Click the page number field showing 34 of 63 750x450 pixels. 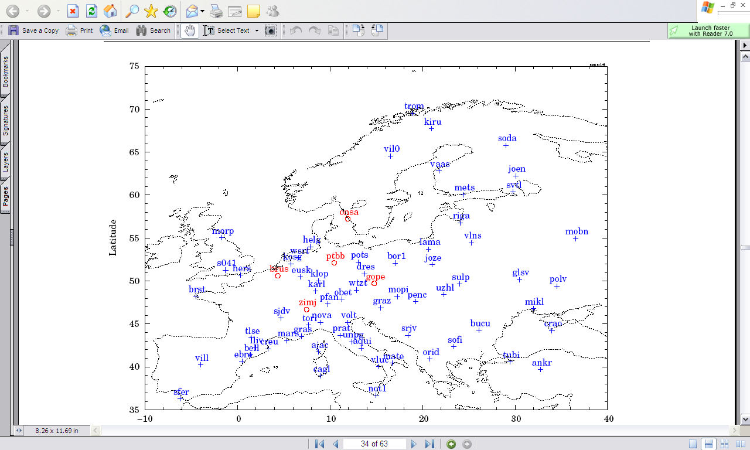(374, 444)
